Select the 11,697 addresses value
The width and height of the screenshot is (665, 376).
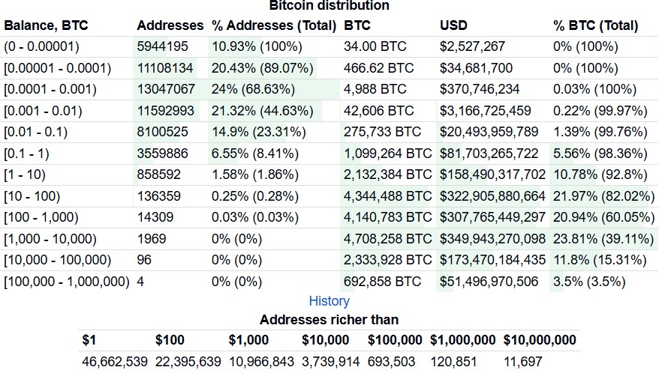click(x=522, y=362)
